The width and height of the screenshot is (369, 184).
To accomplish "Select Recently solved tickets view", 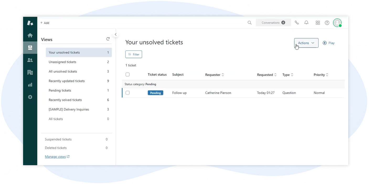I will pyautogui.click(x=79, y=100).
